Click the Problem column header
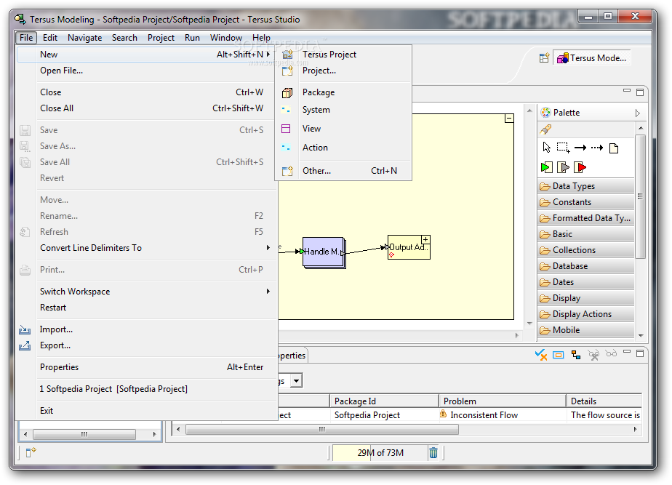The width and height of the screenshot is (672, 485). tap(503, 401)
